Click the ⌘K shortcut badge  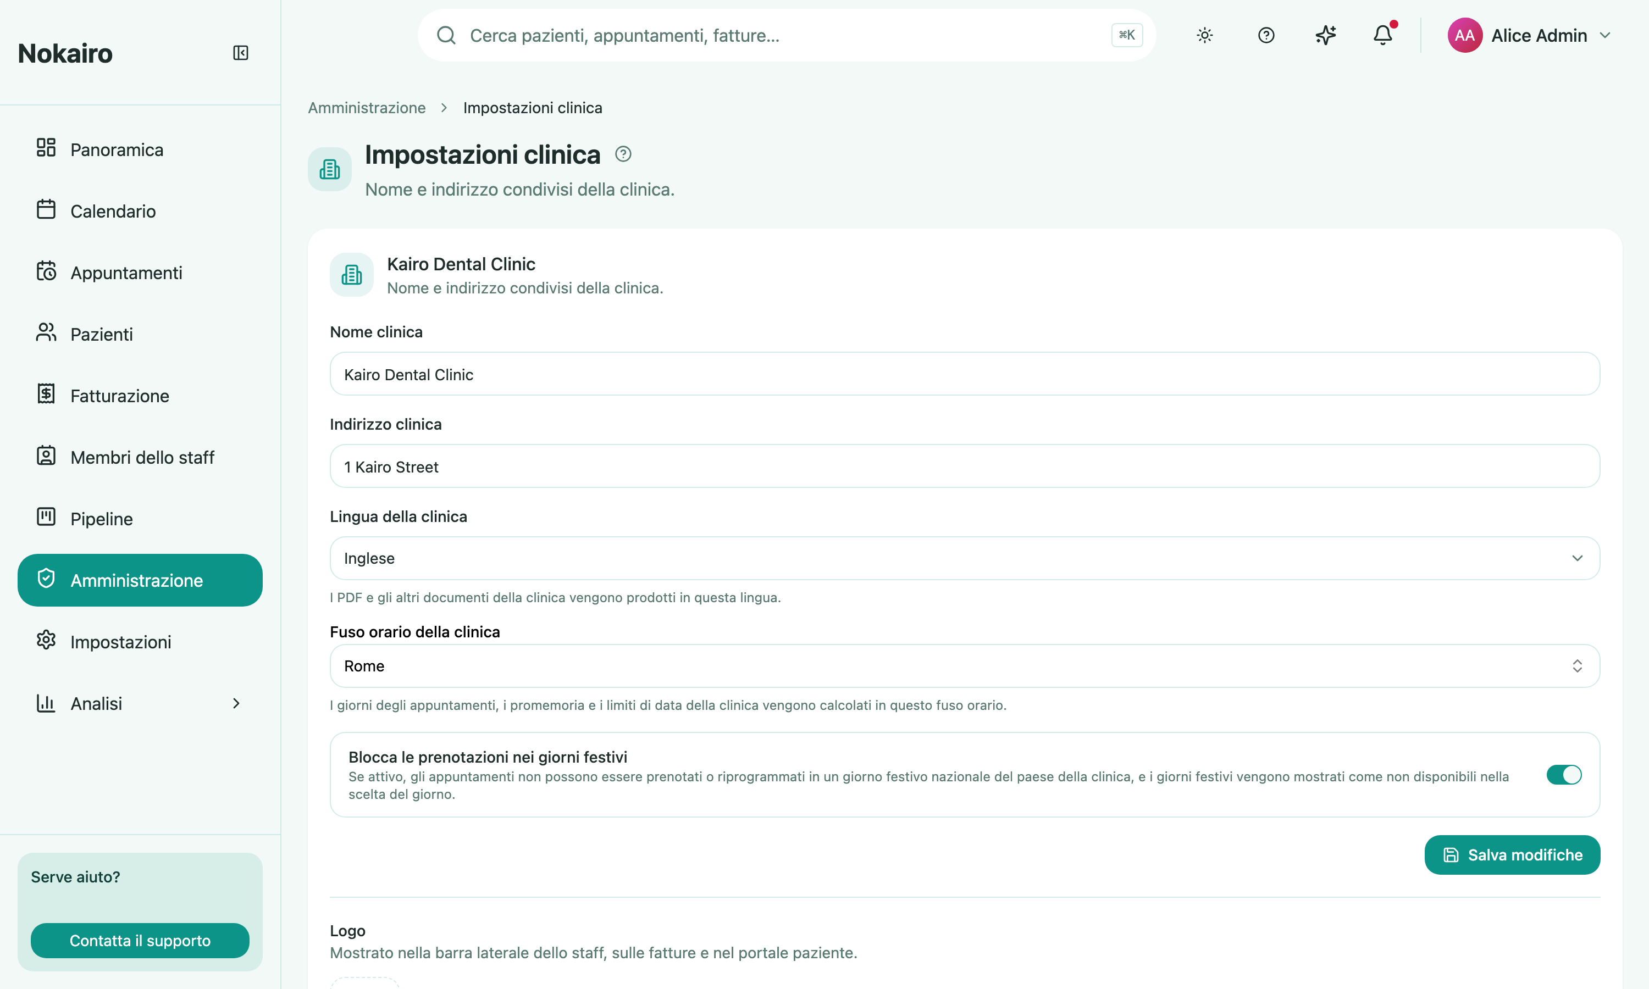(x=1127, y=35)
